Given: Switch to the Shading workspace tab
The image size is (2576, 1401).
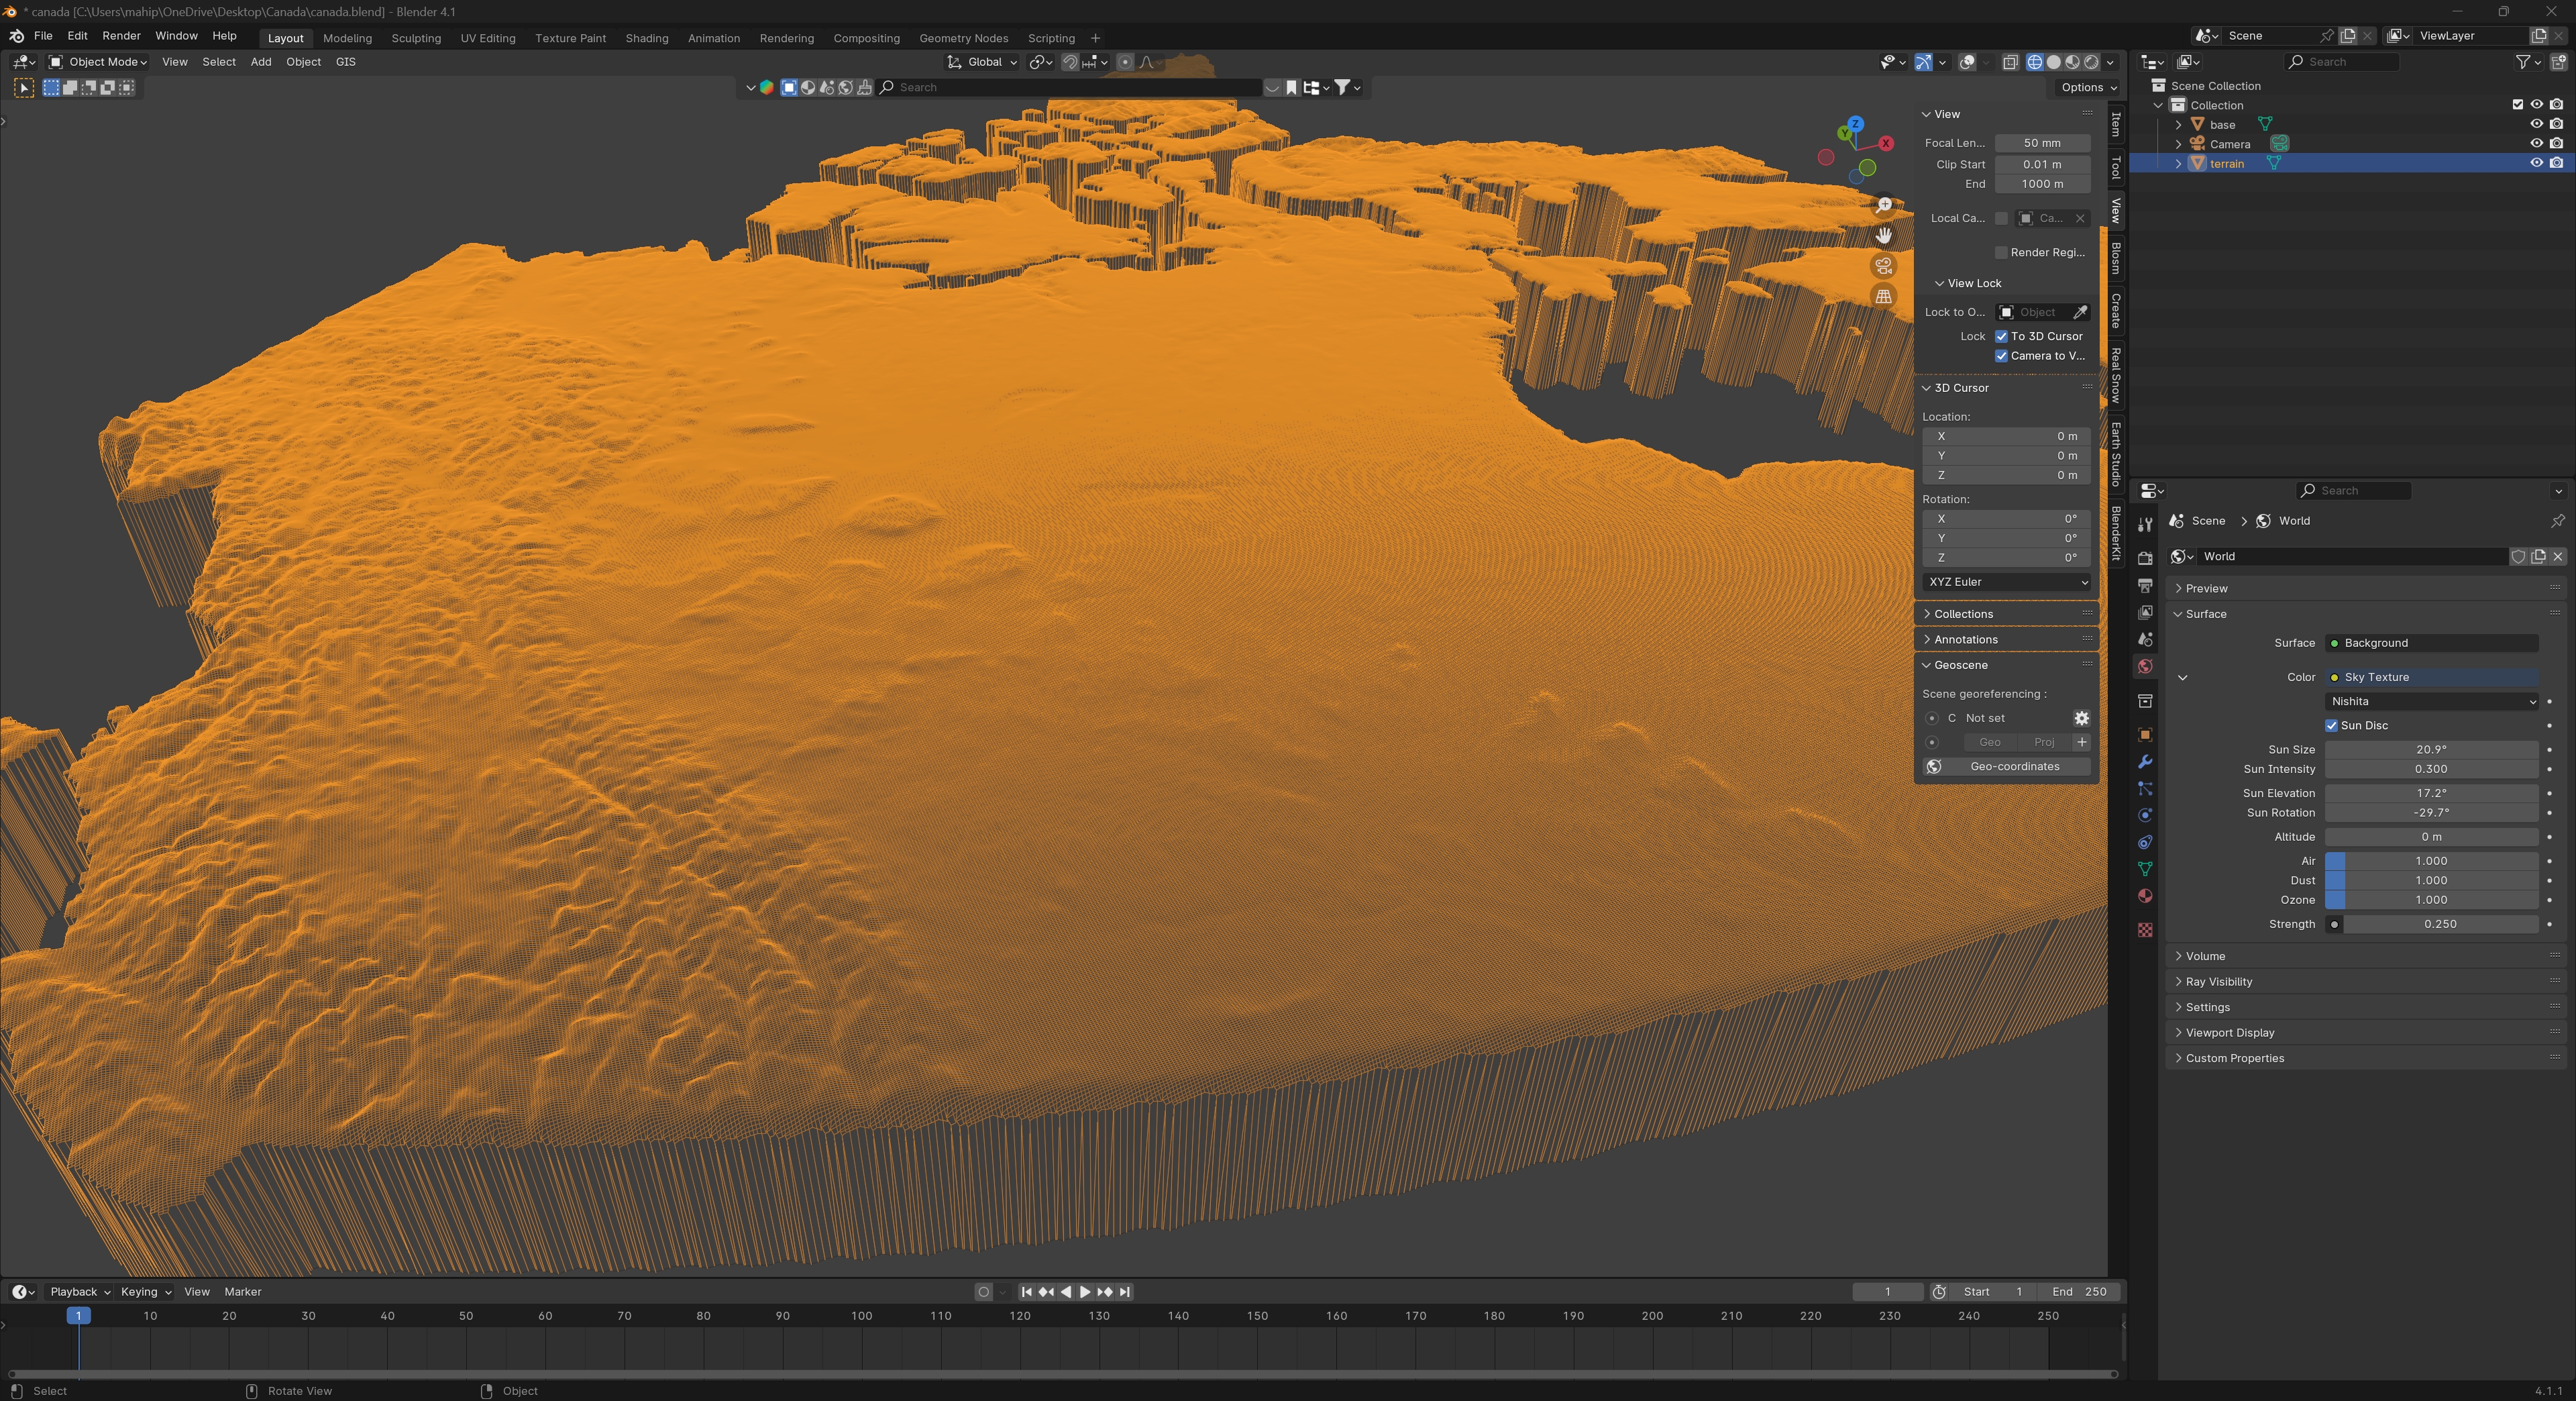Looking at the screenshot, I should pyautogui.click(x=646, y=38).
